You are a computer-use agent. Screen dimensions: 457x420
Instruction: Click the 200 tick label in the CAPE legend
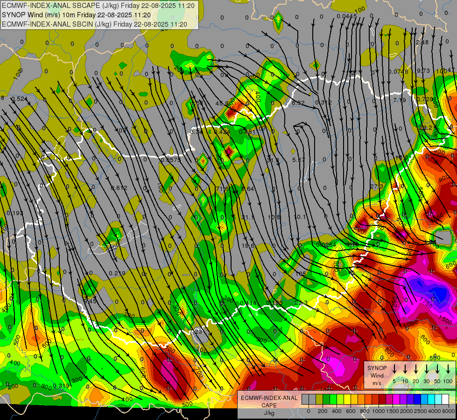point(323,411)
